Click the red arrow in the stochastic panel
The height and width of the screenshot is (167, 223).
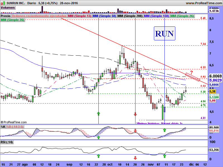tap(135, 131)
